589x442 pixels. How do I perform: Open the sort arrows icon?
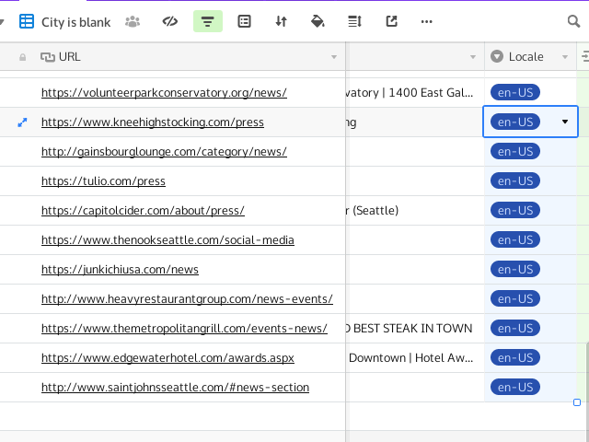pyautogui.click(x=281, y=21)
